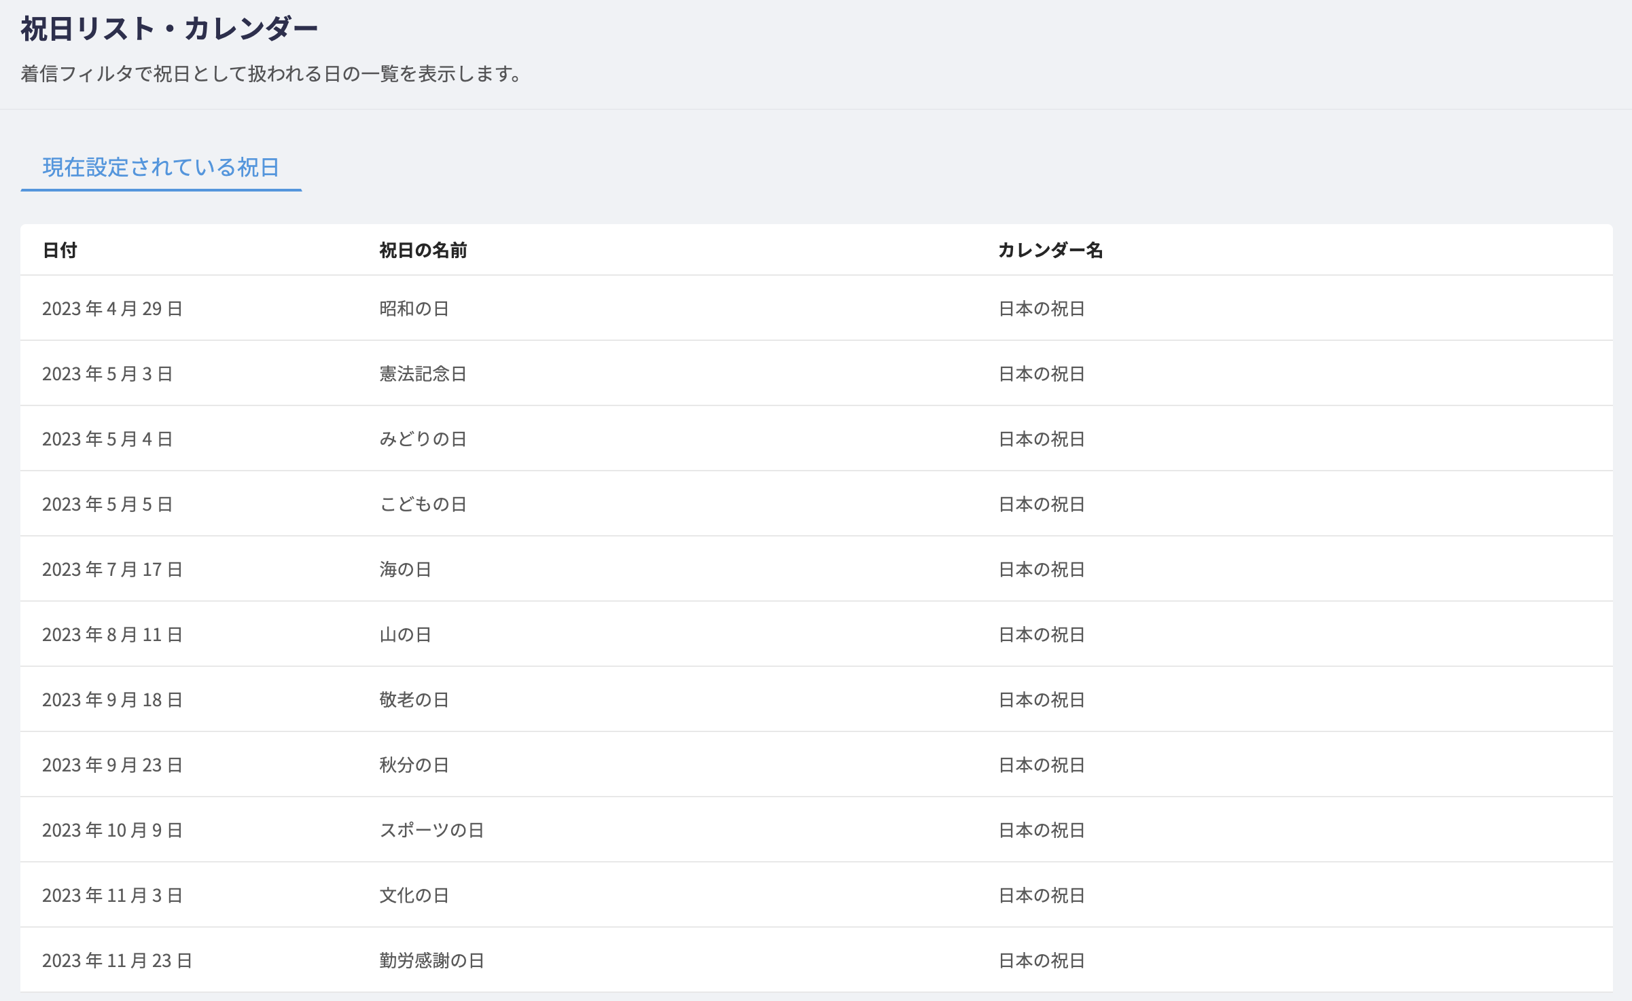
Task: Select the 2023 年 11 月 3 日 date cell
Action: (x=112, y=895)
